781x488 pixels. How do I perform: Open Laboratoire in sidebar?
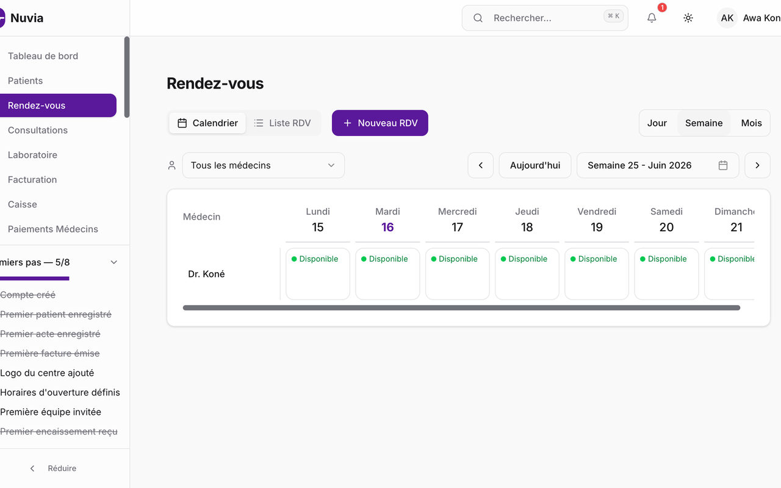pyautogui.click(x=58, y=155)
